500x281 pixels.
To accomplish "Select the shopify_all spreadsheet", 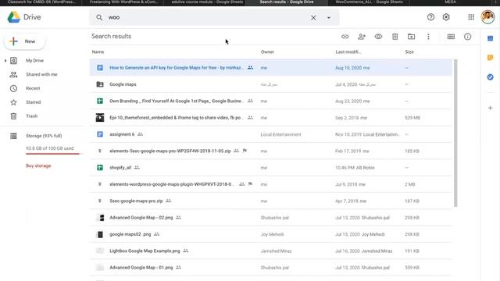I will click(x=271, y=168).
